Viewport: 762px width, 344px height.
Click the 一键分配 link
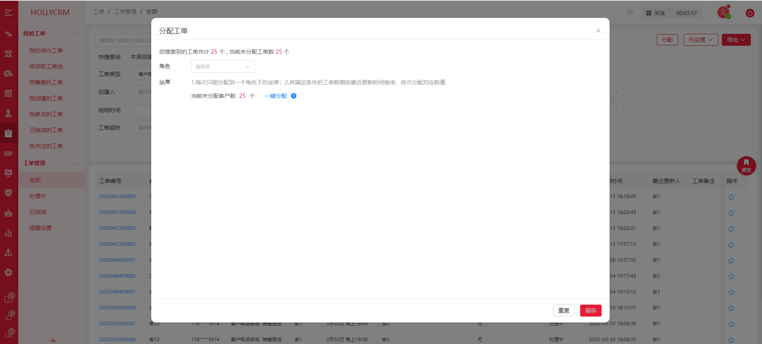pos(276,96)
